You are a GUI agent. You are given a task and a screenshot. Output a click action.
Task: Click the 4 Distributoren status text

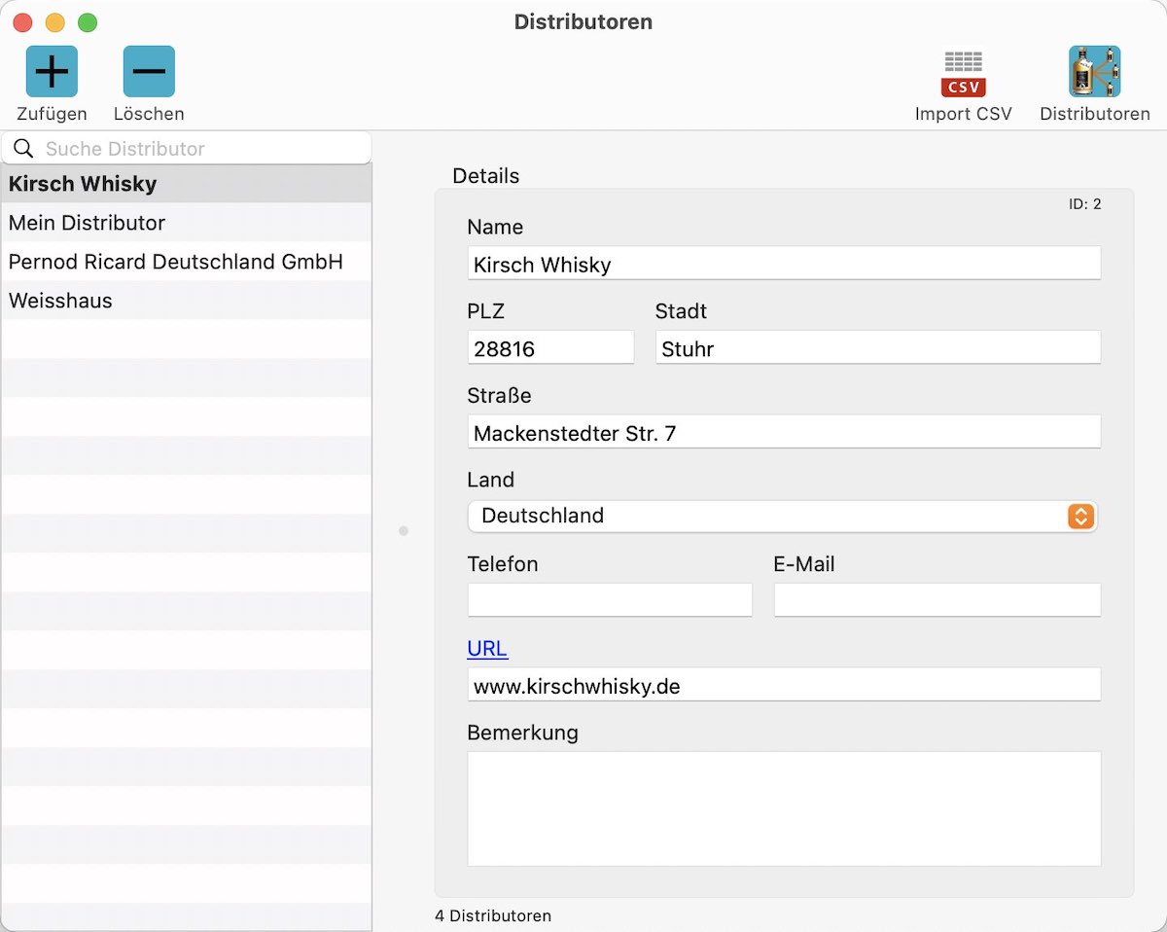coord(493,915)
